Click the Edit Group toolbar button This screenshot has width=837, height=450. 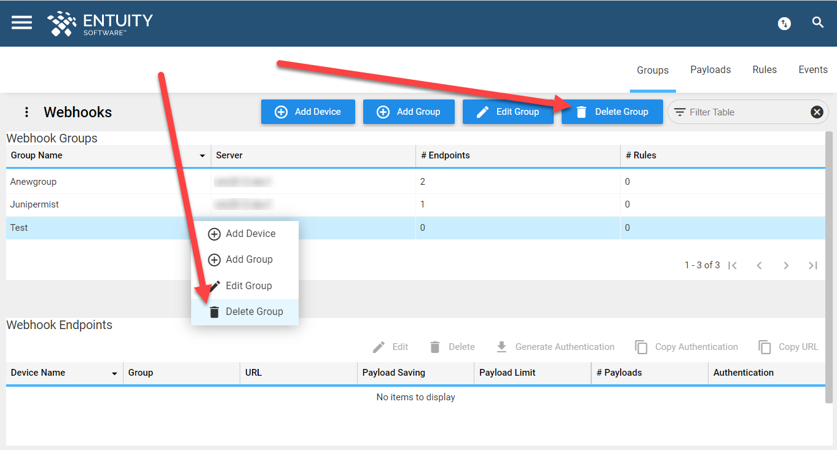tap(508, 112)
